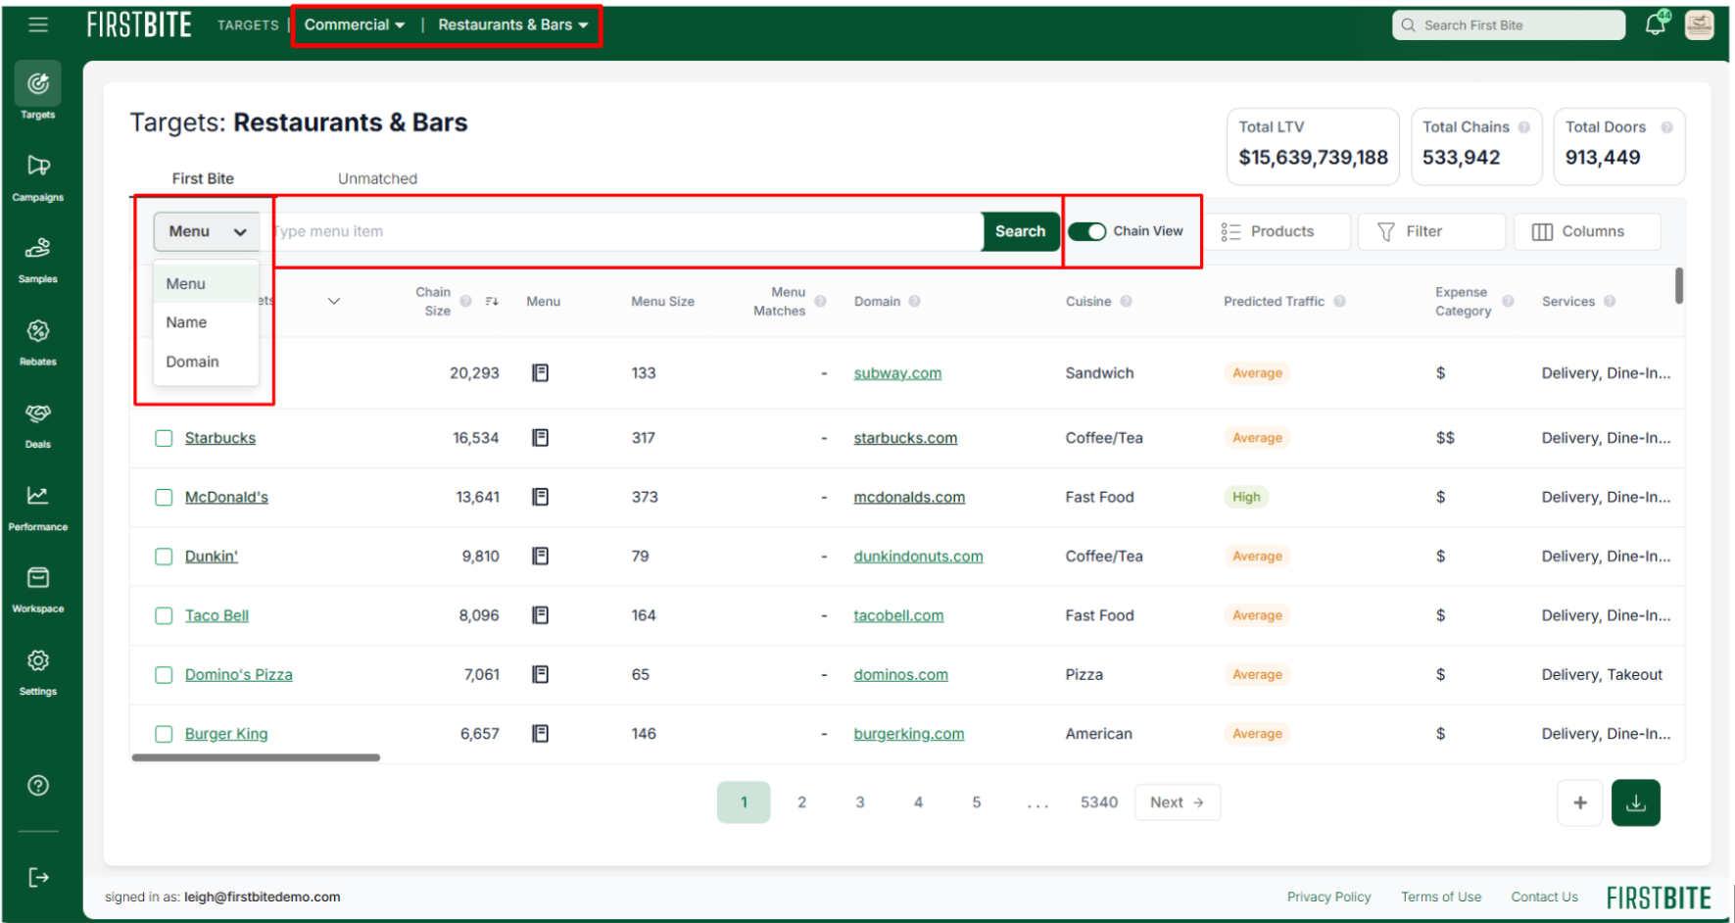Open the menu icon for Starbucks row
Viewport: 1735px width, 923px height.
click(540, 437)
